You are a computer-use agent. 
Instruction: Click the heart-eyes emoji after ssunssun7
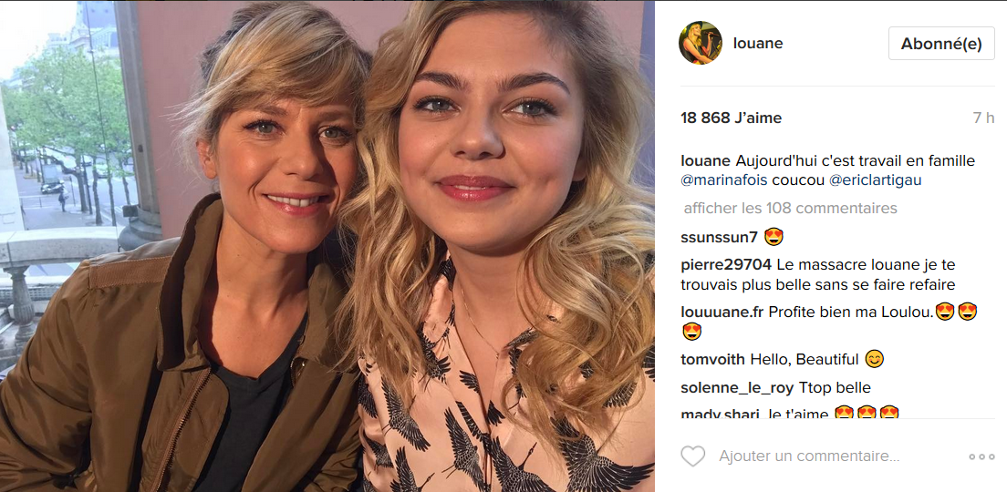[x=774, y=238]
